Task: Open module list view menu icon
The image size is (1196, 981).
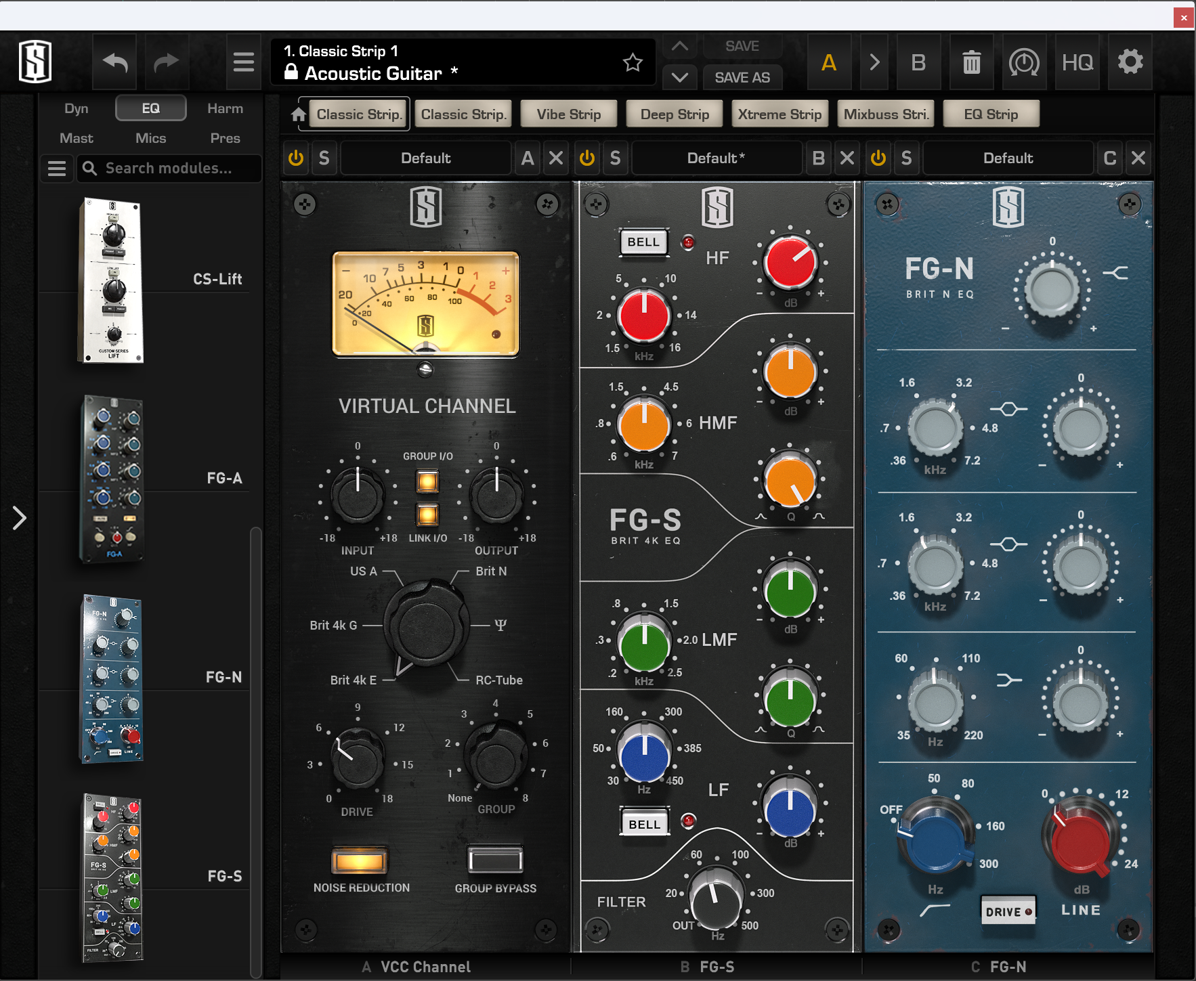Action: click(57, 168)
